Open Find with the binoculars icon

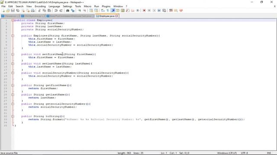pos(68,10)
